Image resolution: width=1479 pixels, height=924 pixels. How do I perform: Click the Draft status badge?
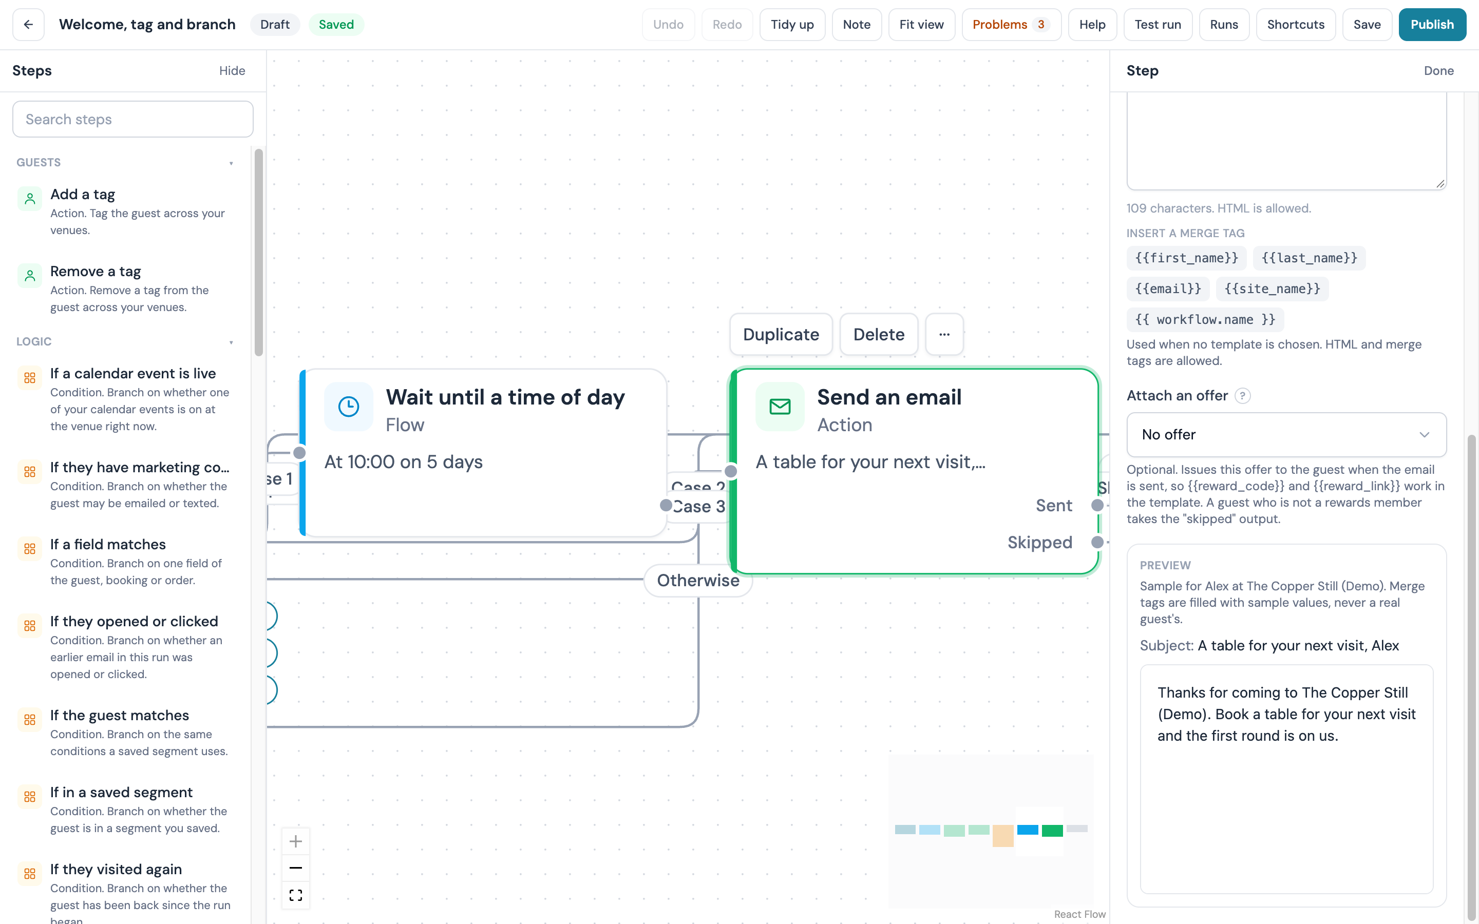coord(275,25)
